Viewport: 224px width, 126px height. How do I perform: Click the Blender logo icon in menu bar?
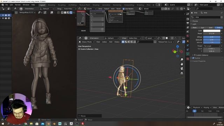[x=2, y=5]
